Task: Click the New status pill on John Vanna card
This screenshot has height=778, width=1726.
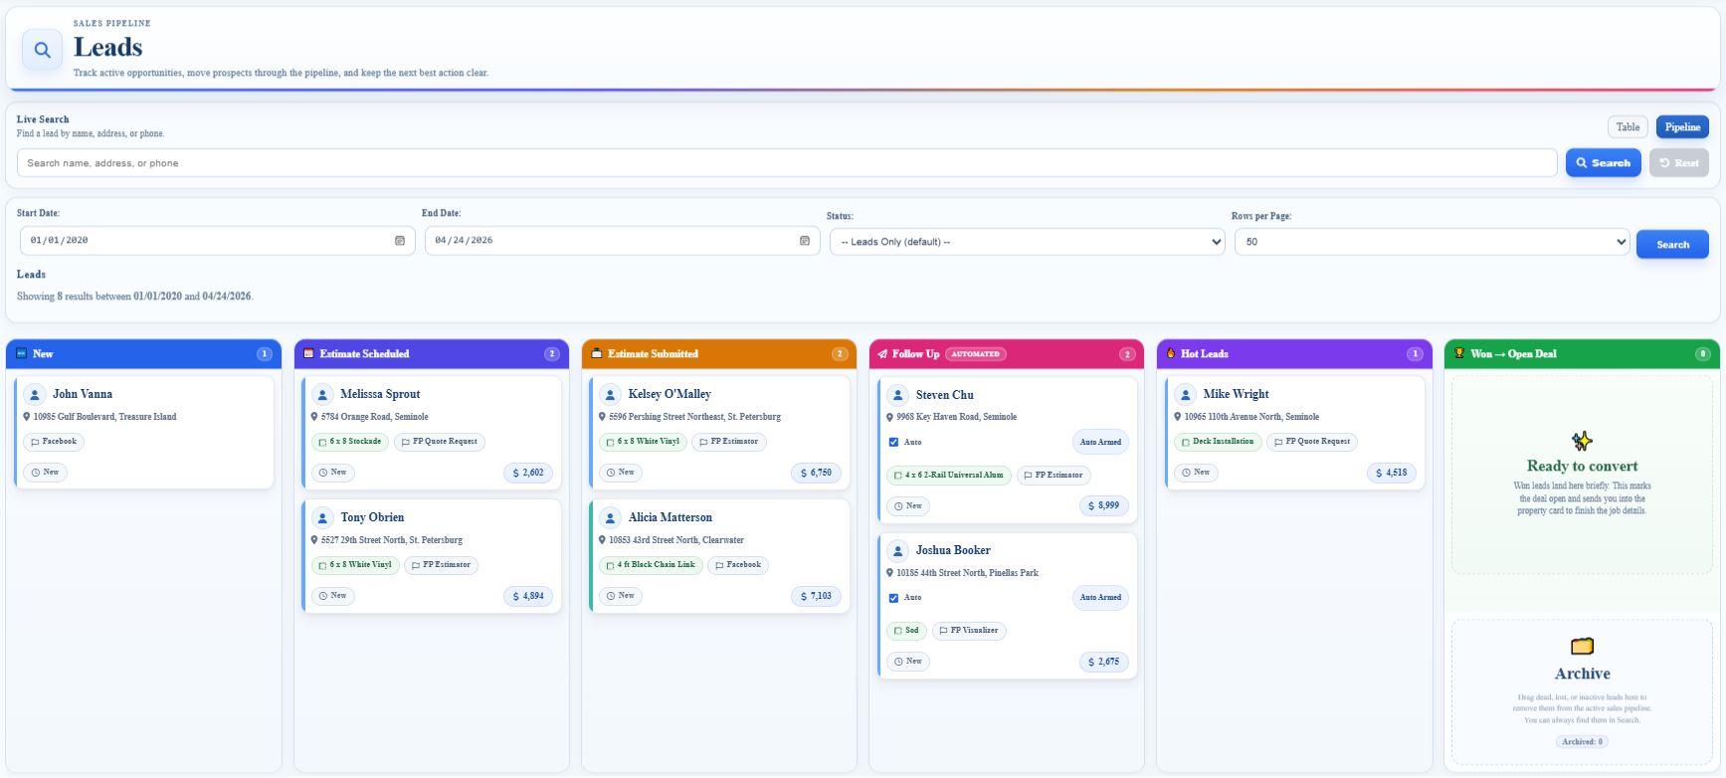Action: (x=45, y=473)
